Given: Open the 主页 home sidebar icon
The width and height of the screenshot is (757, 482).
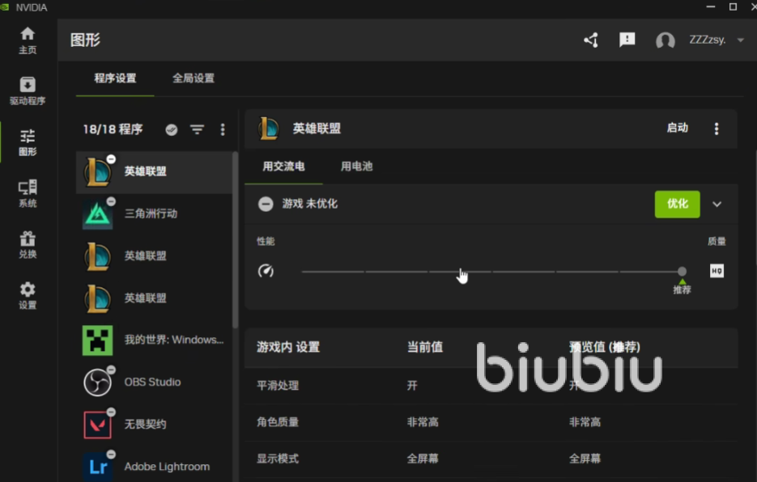Looking at the screenshot, I should 28,40.
